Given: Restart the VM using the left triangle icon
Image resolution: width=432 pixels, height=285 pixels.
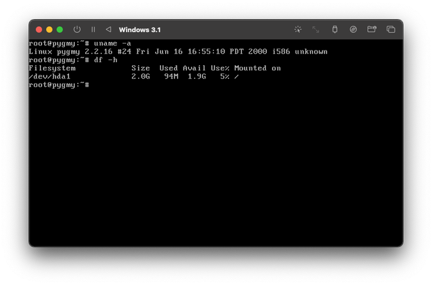Looking at the screenshot, I should (x=108, y=29).
